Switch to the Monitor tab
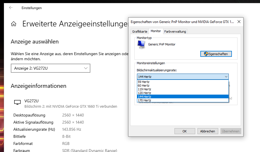The width and height of the screenshot is (260, 152). click(156, 31)
